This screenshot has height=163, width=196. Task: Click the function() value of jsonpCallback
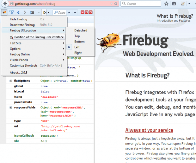pyautogui.click(x=49, y=136)
